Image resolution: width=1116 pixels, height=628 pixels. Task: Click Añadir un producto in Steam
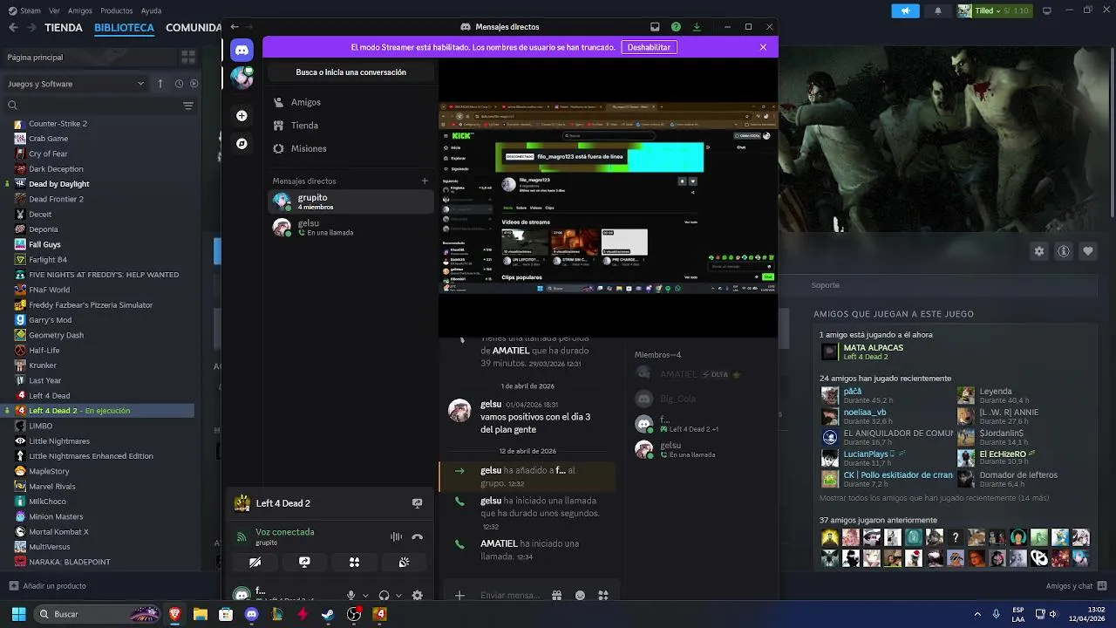(47, 586)
